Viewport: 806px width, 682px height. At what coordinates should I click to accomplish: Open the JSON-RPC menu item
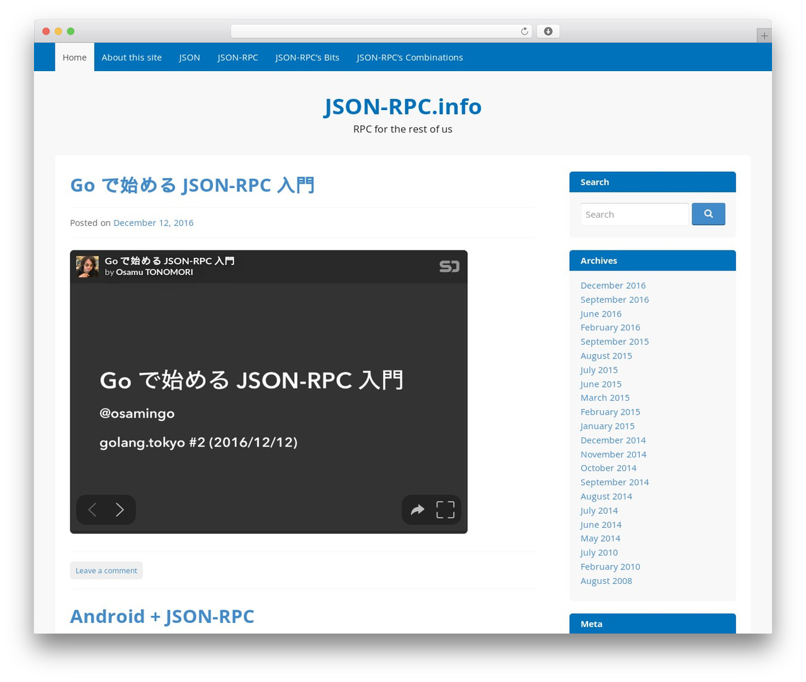click(x=238, y=57)
